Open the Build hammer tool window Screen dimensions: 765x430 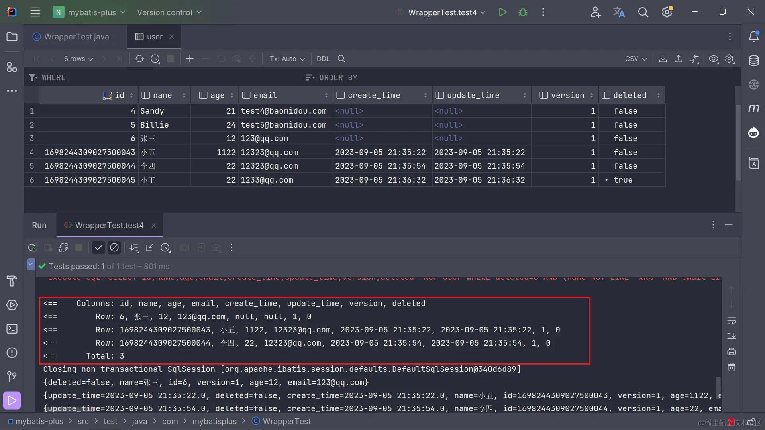12,281
